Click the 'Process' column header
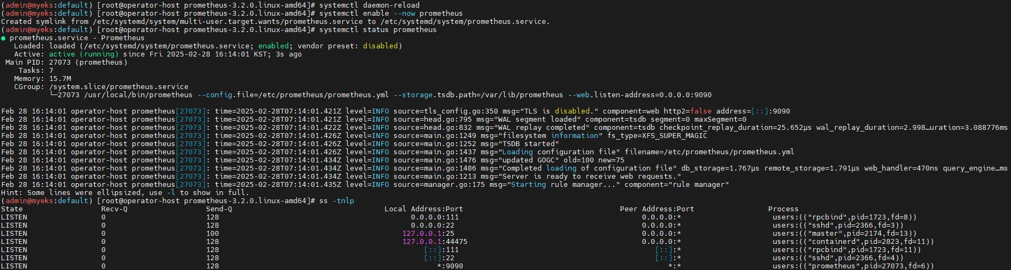The height and width of the screenshot is (270, 1011). click(x=784, y=209)
